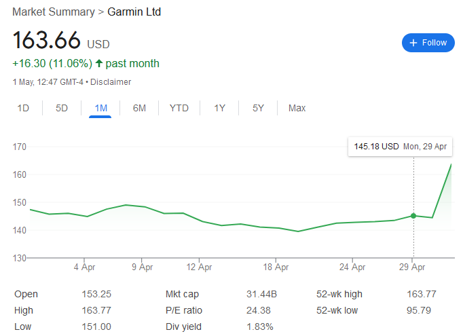463x336 pixels.
Task: Switch to the 1D range tab
Action: click(x=23, y=108)
